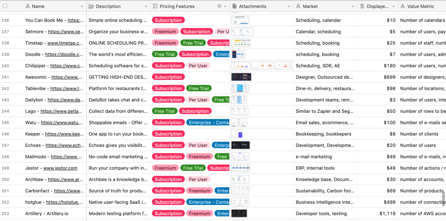The width and height of the screenshot is (446, 221).
Task: Open the Artillery attachment thumbnail
Action: point(239,213)
